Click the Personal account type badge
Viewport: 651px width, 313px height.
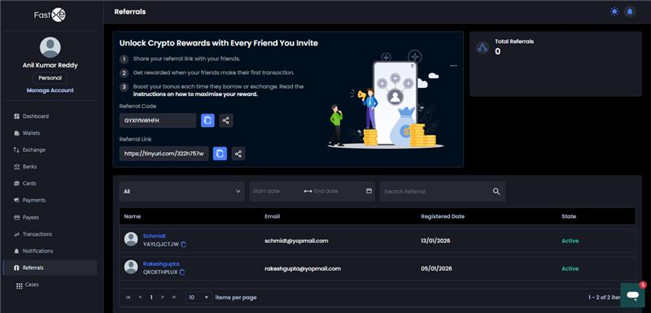click(x=50, y=78)
